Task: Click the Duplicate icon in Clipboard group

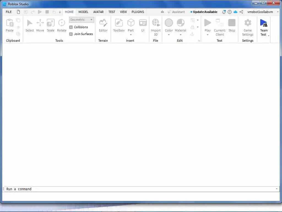Action: click(18, 34)
